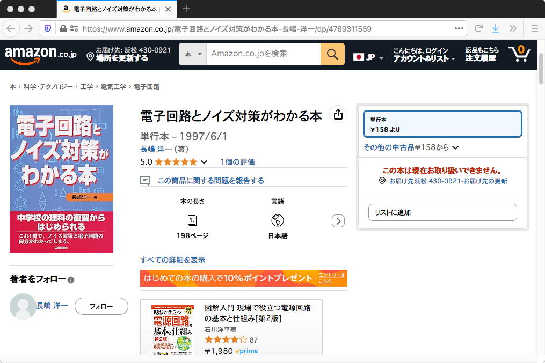The height and width of the screenshot is (363, 545).
Task: Click the リストに追加 button
Action: click(x=442, y=212)
